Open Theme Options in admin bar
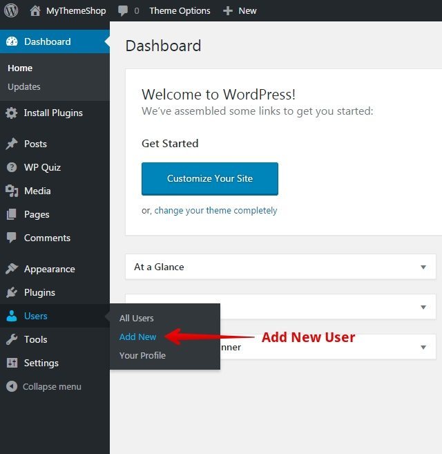Image resolution: width=442 pixels, height=454 pixels. pos(180,11)
